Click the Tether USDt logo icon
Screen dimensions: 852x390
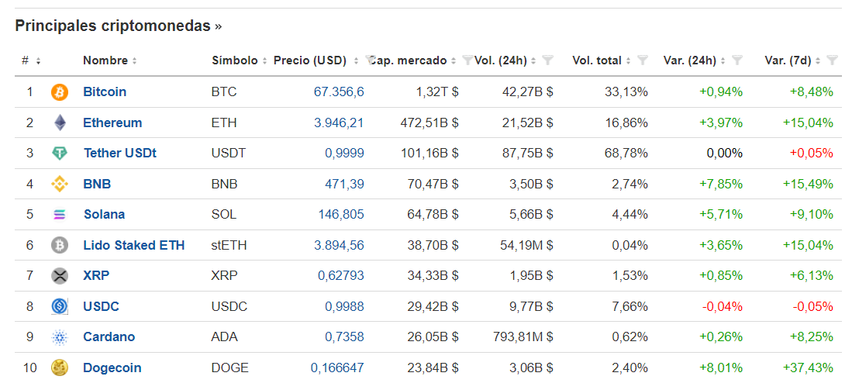[60, 154]
